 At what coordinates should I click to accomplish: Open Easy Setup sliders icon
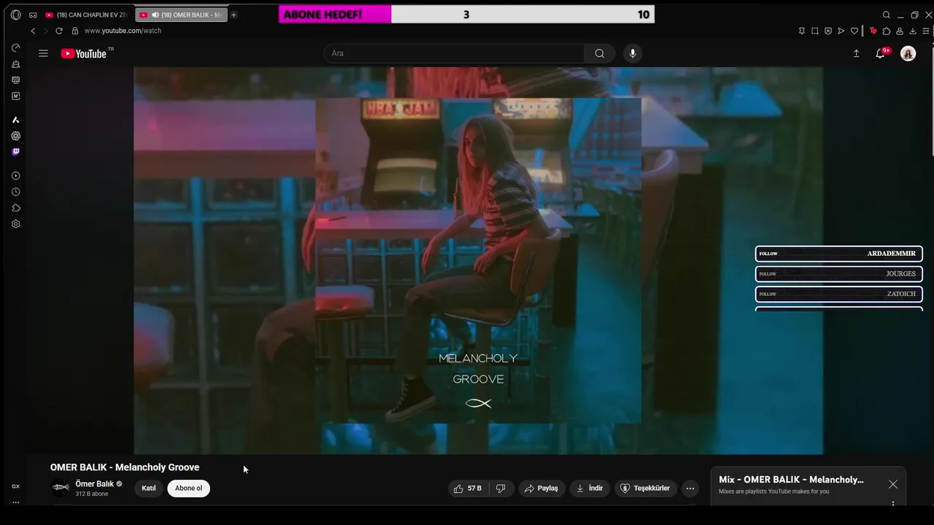926,31
